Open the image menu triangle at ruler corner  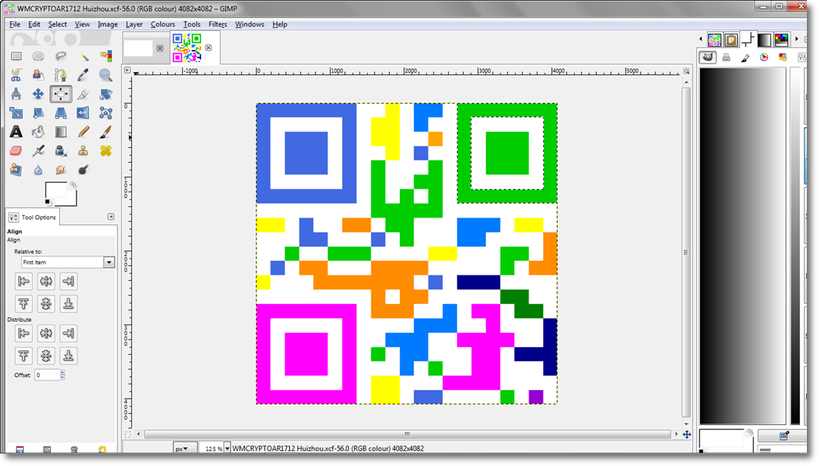[x=127, y=70]
